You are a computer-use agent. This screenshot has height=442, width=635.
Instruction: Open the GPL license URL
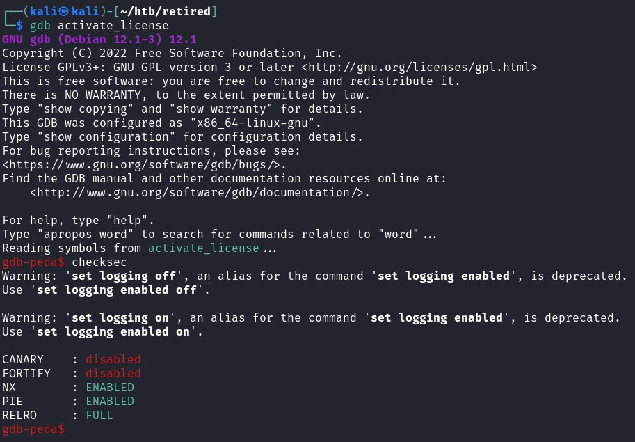pyautogui.click(x=419, y=68)
